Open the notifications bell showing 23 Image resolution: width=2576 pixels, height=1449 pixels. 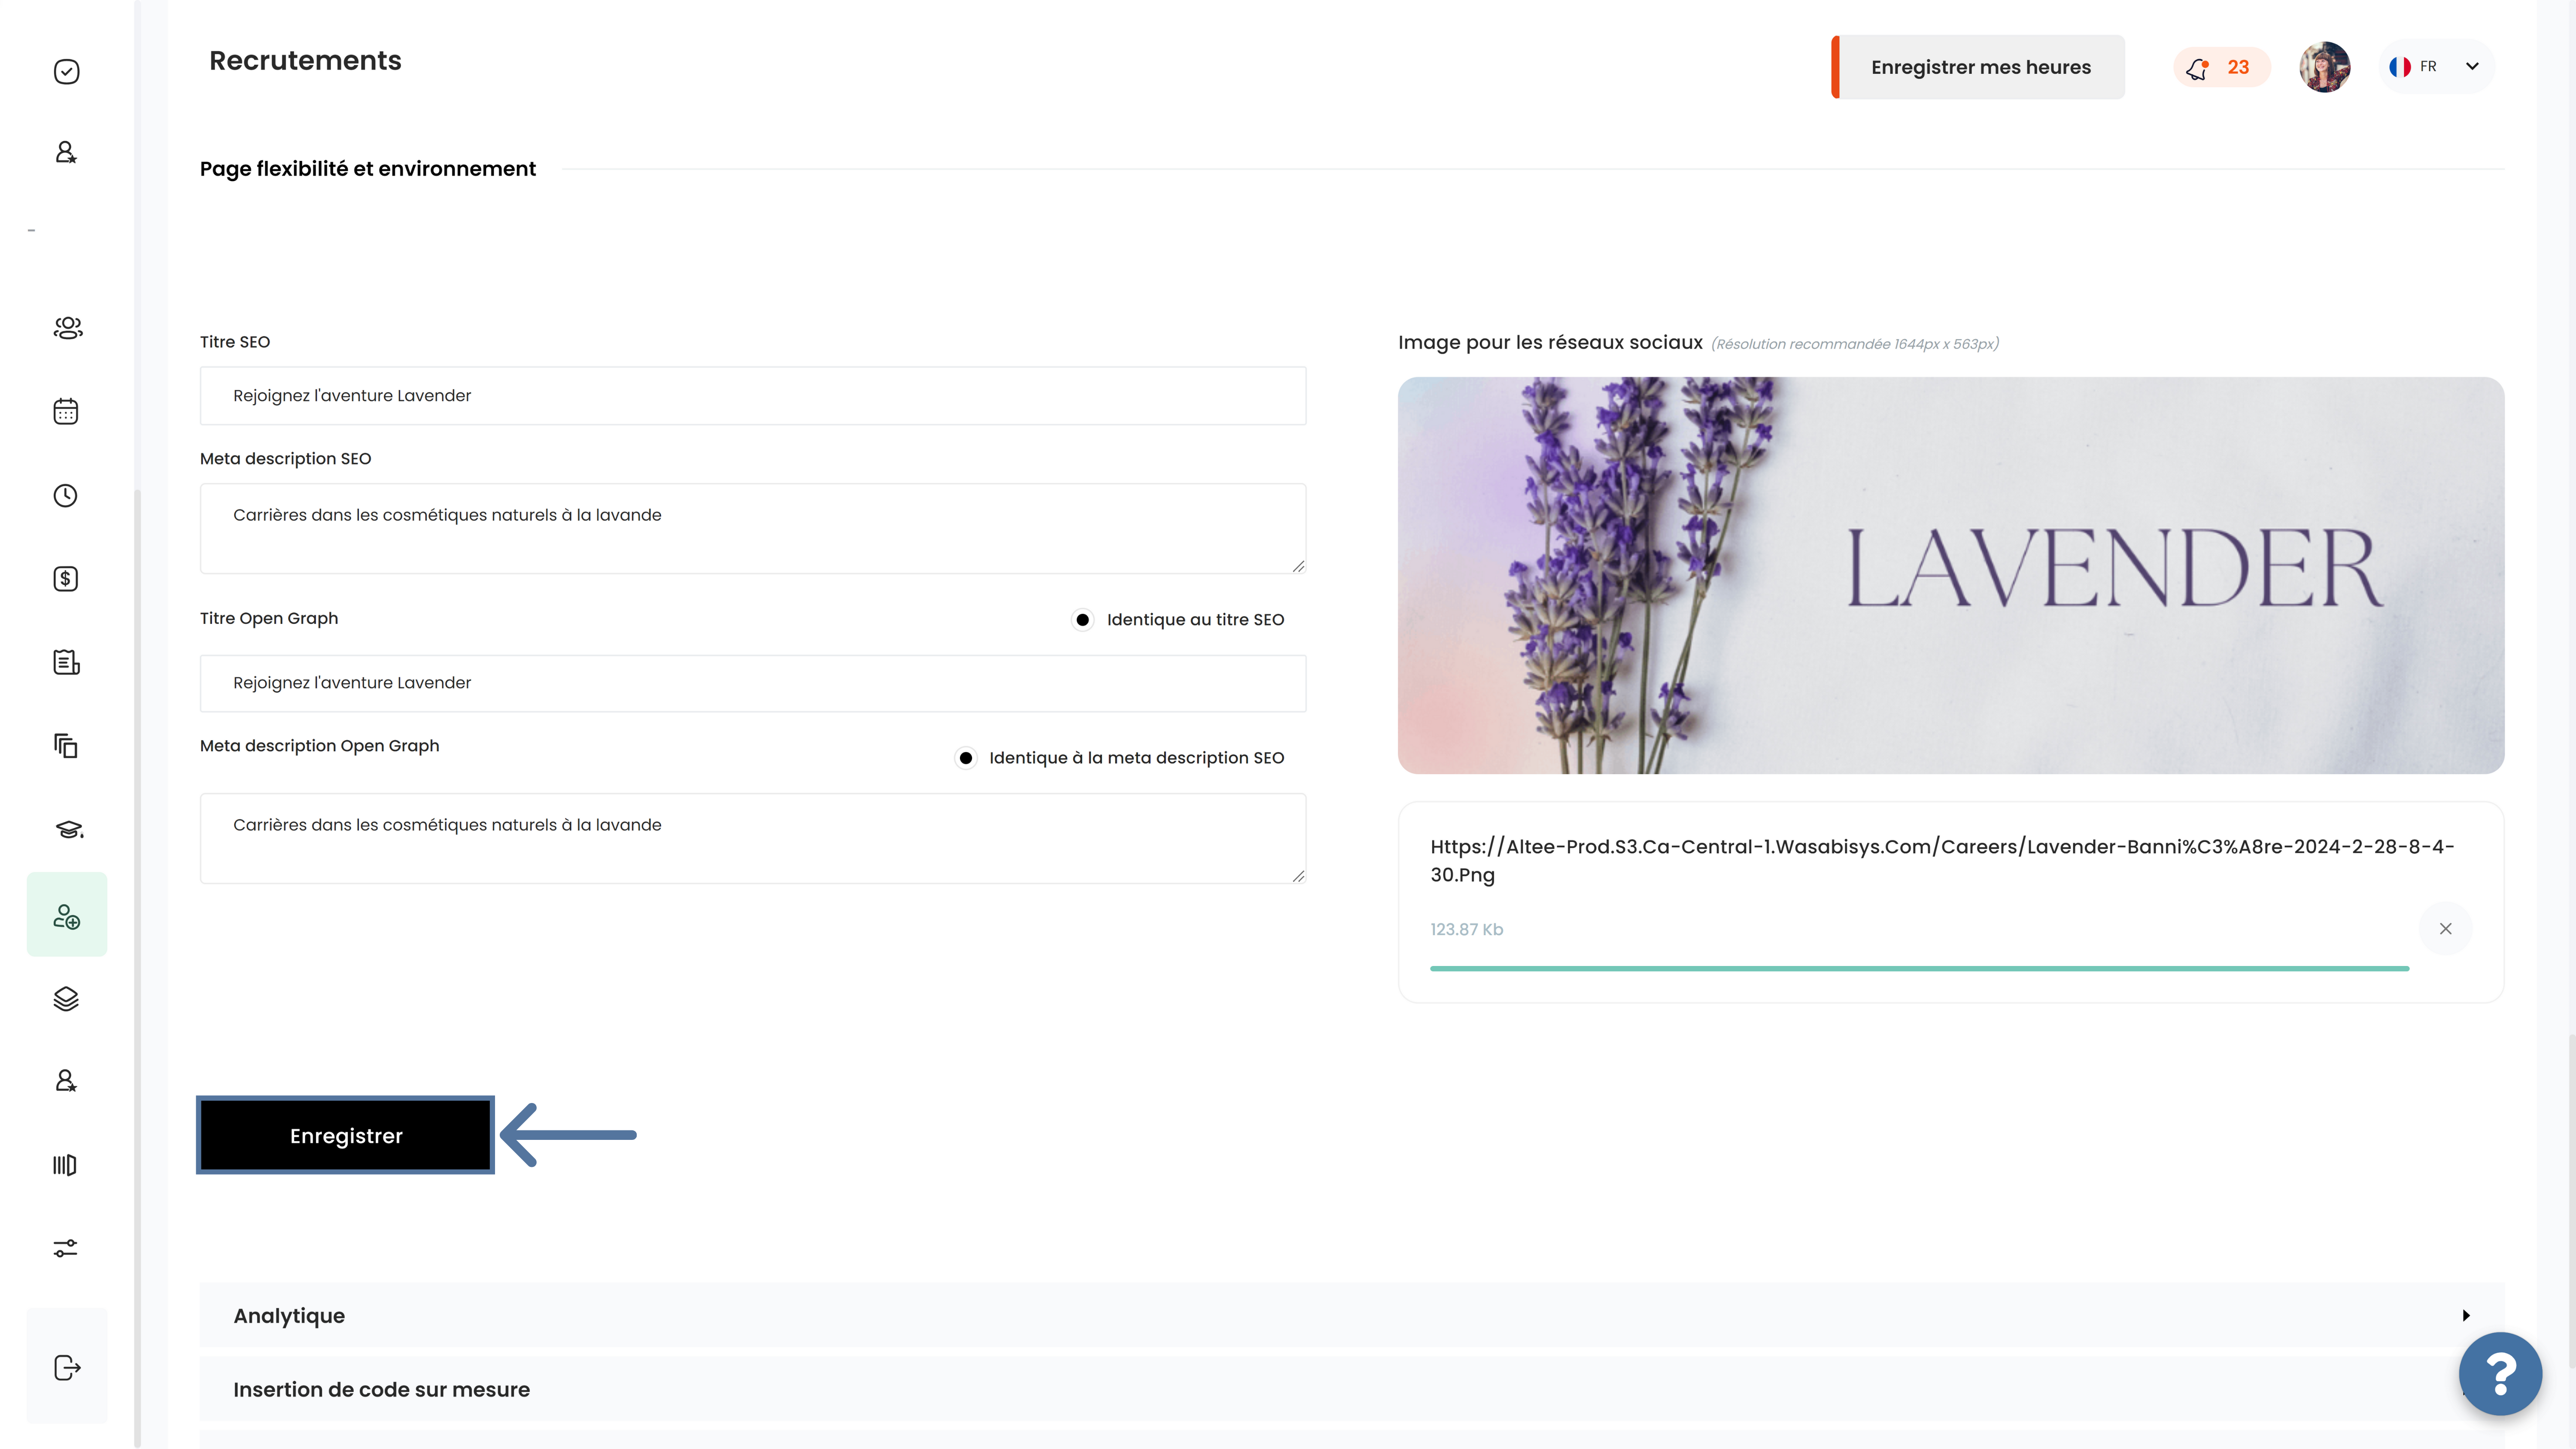(x=2221, y=67)
